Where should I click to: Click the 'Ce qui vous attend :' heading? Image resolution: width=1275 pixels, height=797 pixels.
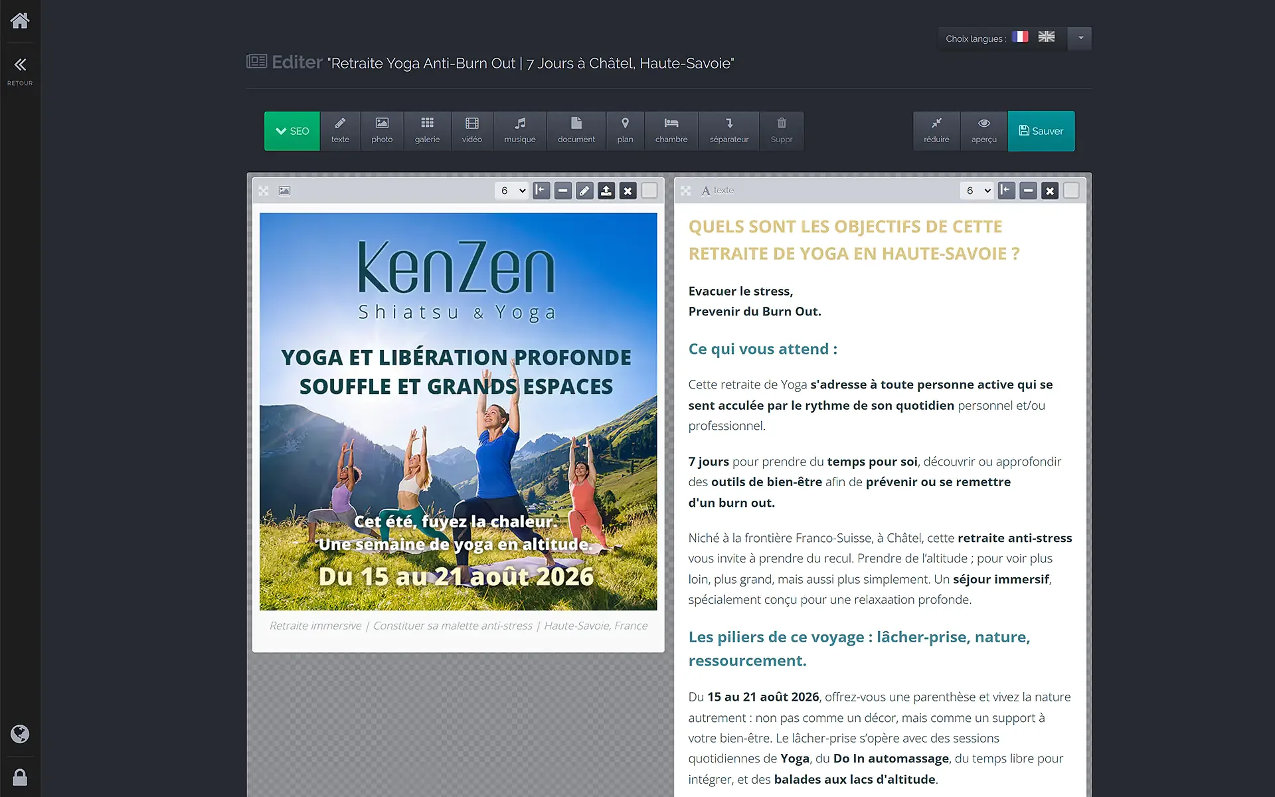pyautogui.click(x=763, y=349)
